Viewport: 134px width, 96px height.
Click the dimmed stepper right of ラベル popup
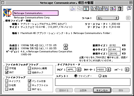pyautogui.click(x=128, y=18)
